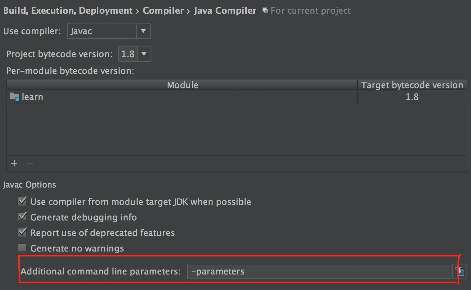Toggle Report use of deprecated features
471x290 pixels.
22,233
